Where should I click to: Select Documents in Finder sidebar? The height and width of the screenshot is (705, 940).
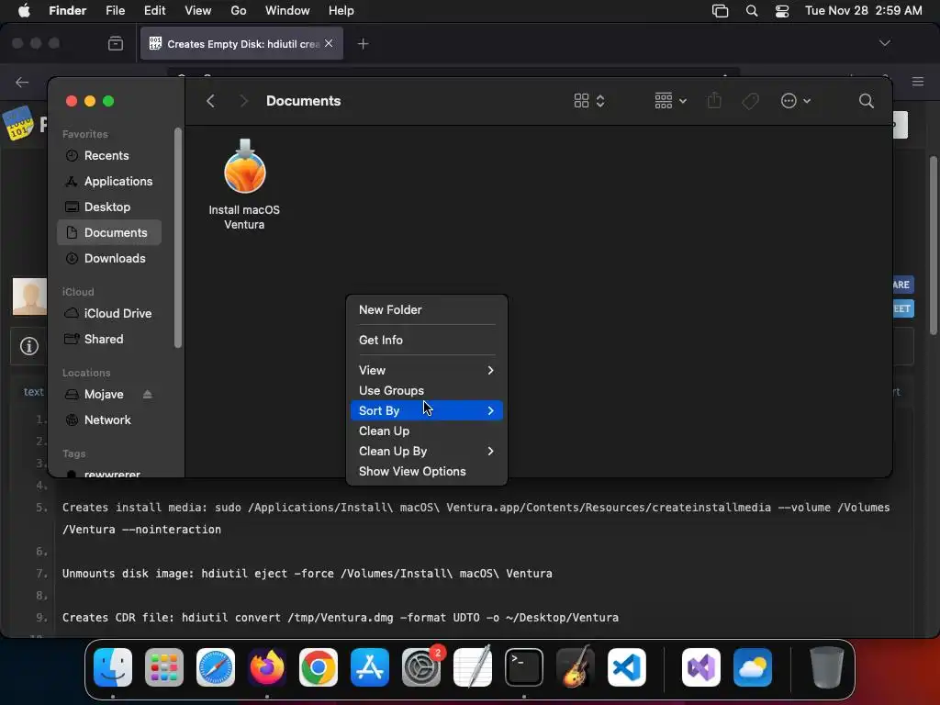pos(109,232)
